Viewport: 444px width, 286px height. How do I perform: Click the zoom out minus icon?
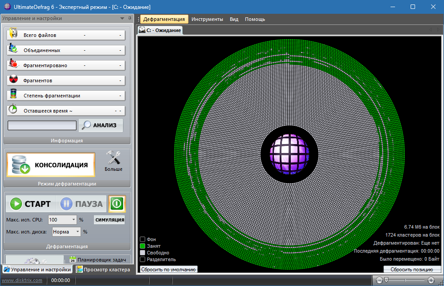click(x=379, y=280)
